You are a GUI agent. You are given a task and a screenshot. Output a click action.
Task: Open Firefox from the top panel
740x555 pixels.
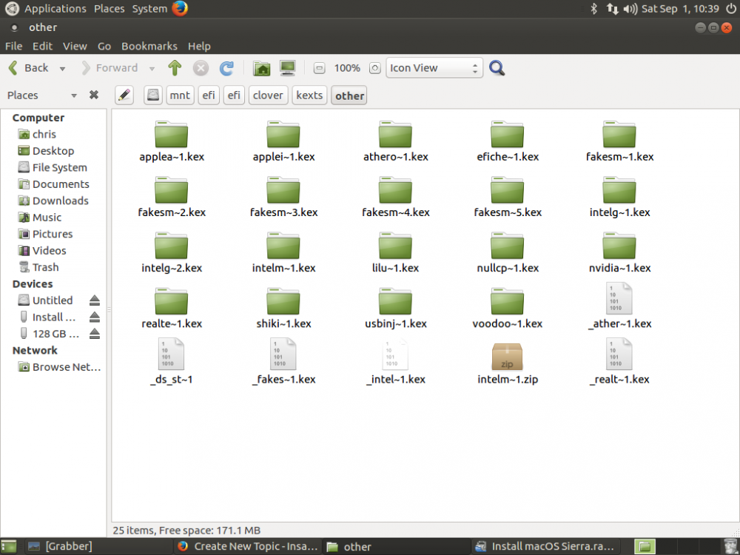click(x=180, y=8)
